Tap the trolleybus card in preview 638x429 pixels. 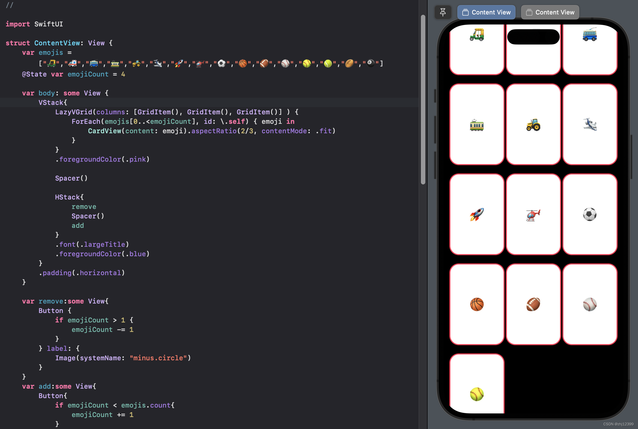coord(590,50)
